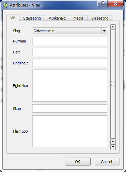The height and width of the screenshot is (172, 126).
Task: Open the Viðlíkahald tab
Action: [57, 18]
